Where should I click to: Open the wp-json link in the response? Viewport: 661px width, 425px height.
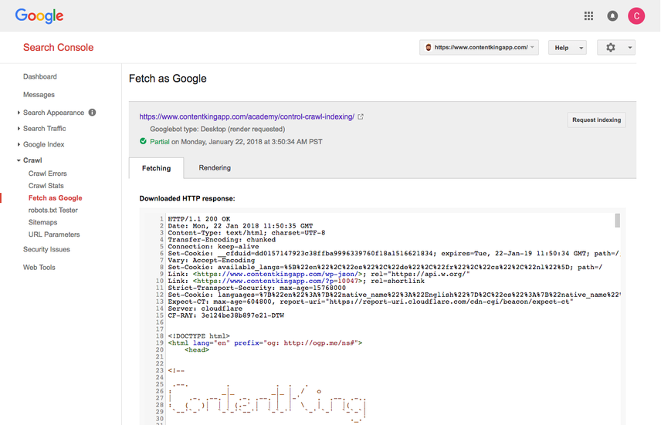(x=277, y=275)
